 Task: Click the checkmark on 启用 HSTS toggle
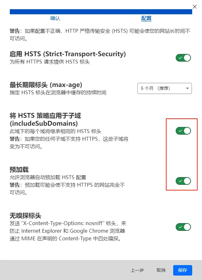click(180, 58)
